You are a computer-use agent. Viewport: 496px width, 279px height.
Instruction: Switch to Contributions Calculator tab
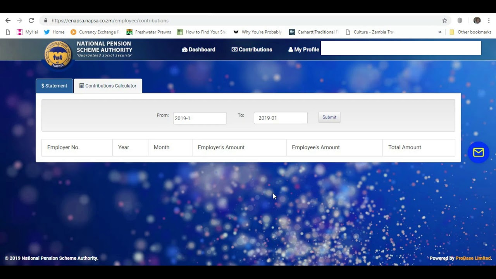(x=108, y=86)
